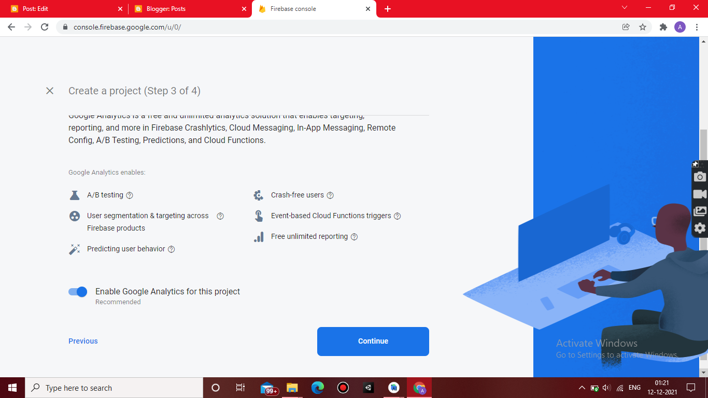The width and height of the screenshot is (708, 398).
Task: Select the Firebase console tab
Action: 314,9
